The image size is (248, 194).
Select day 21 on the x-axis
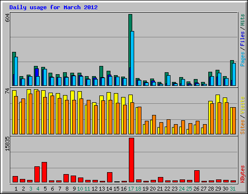pos(160,189)
